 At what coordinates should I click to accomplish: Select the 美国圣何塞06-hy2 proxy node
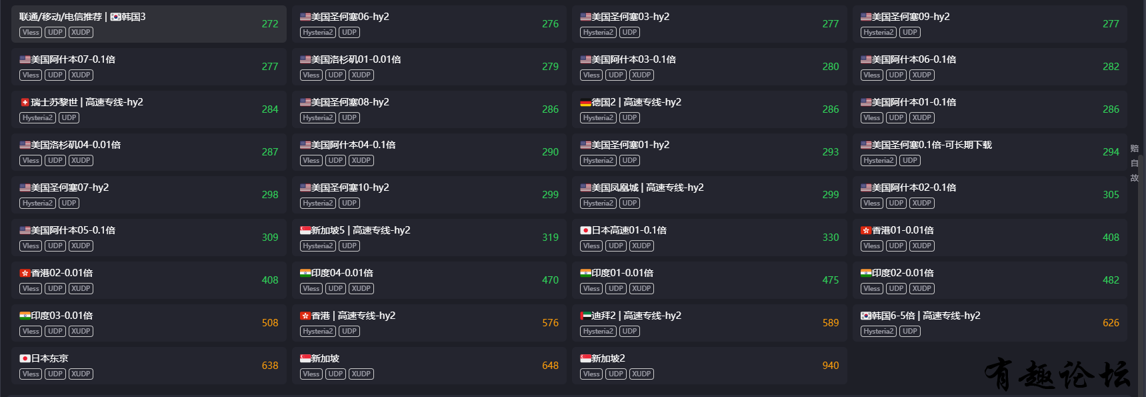tap(429, 24)
